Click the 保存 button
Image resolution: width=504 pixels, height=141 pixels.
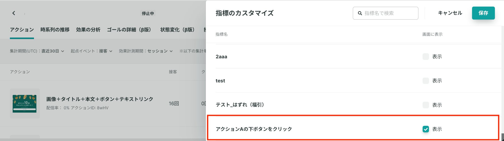(x=483, y=13)
